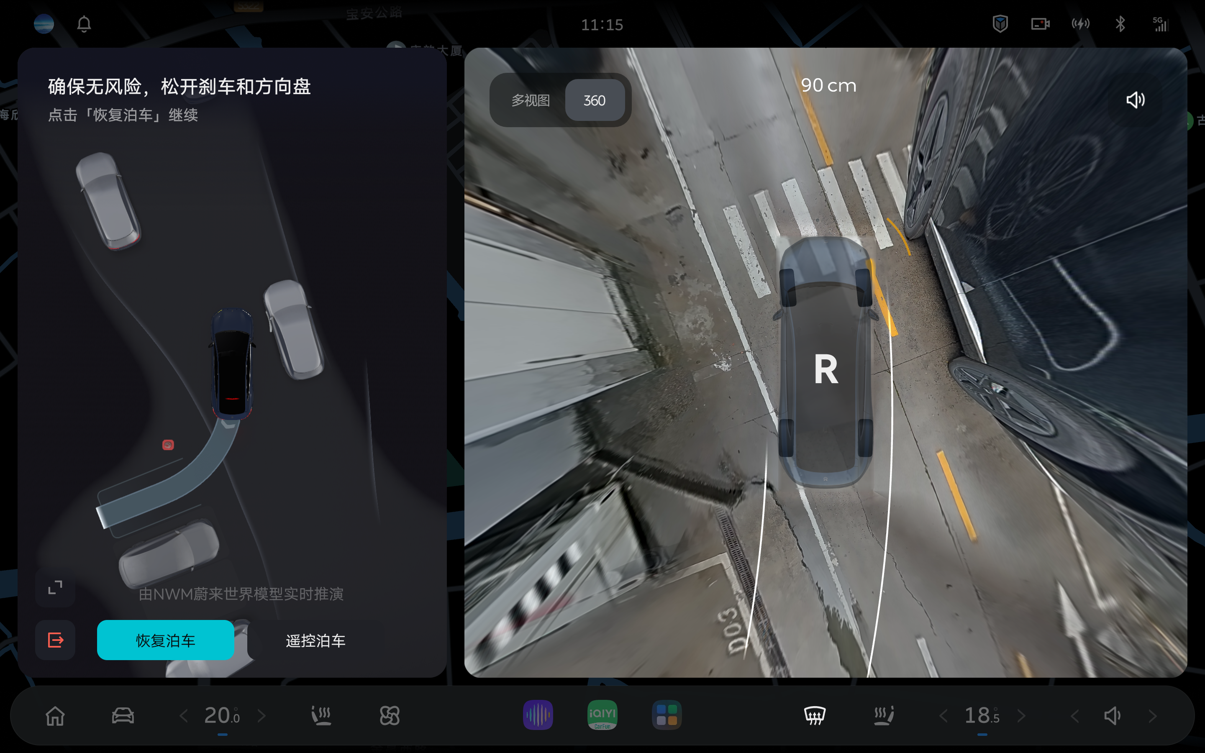1205x753 pixels.
Task: Select the 360 view tab
Action: (x=594, y=100)
